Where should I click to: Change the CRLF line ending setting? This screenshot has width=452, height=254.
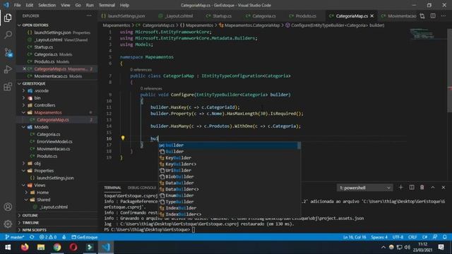(412, 237)
